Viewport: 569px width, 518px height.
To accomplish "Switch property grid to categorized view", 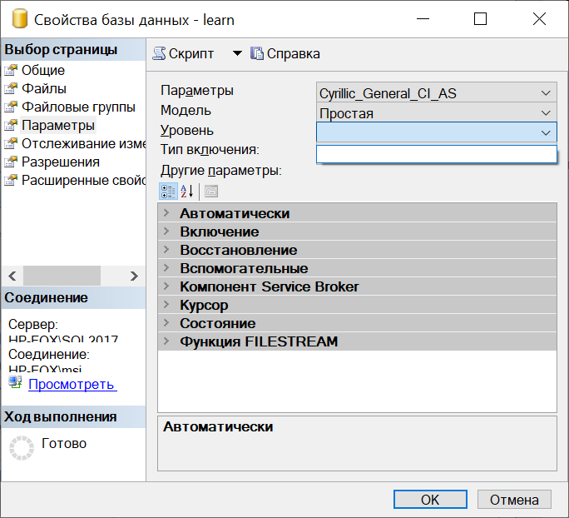I will pyautogui.click(x=168, y=192).
